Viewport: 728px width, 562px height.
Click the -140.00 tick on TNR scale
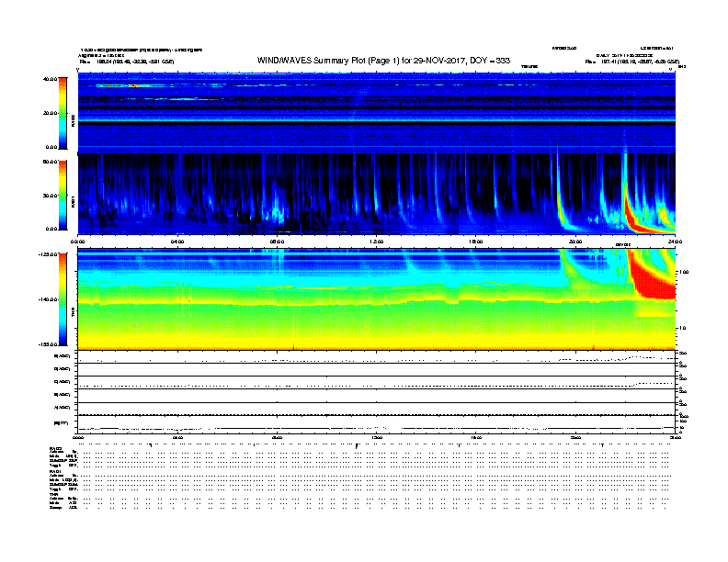click(x=48, y=299)
